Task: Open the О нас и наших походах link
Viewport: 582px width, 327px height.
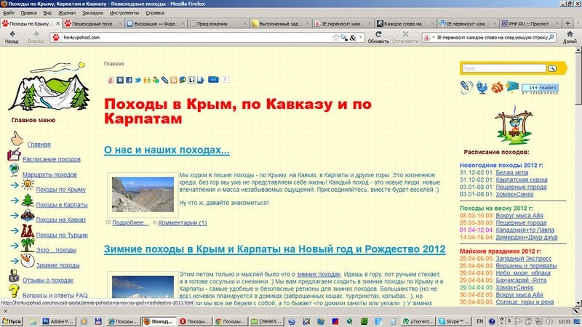Action: 167,150
